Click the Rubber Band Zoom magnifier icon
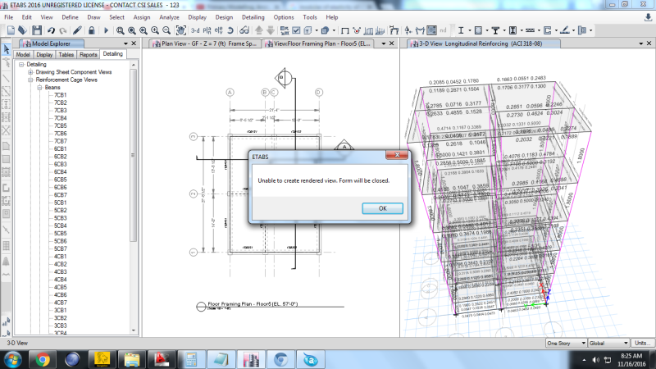Viewport: 656px width, 369px height. pos(120,30)
